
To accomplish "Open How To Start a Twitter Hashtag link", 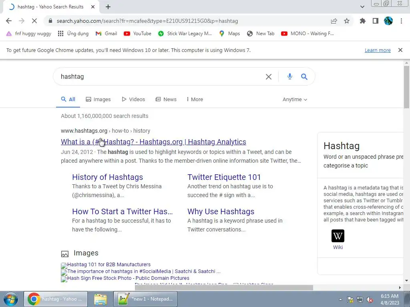I will click(x=123, y=211).
